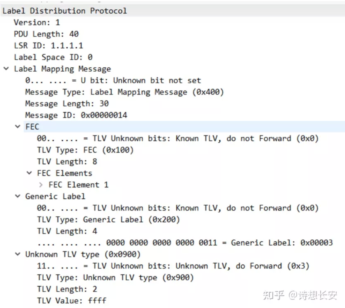Select the Version: 1 field
This screenshot has height=308, width=345.
37,23
